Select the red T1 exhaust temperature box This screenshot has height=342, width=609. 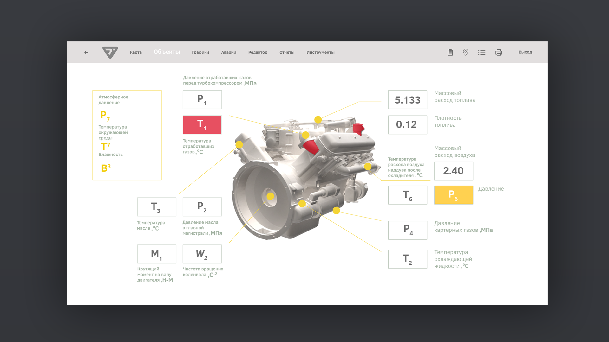click(202, 124)
